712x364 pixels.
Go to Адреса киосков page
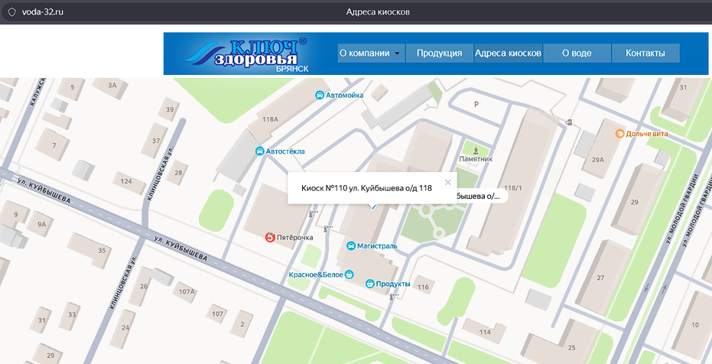click(508, 53)
